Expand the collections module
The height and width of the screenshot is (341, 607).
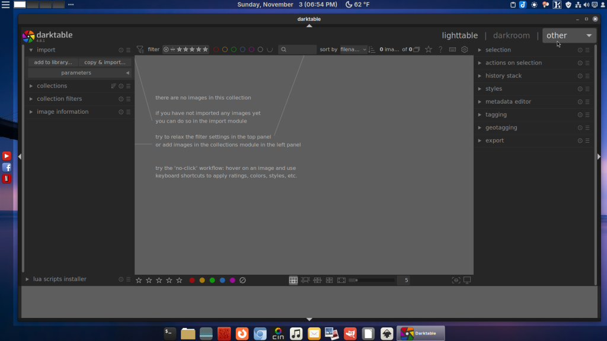click(x=52, y=86)
